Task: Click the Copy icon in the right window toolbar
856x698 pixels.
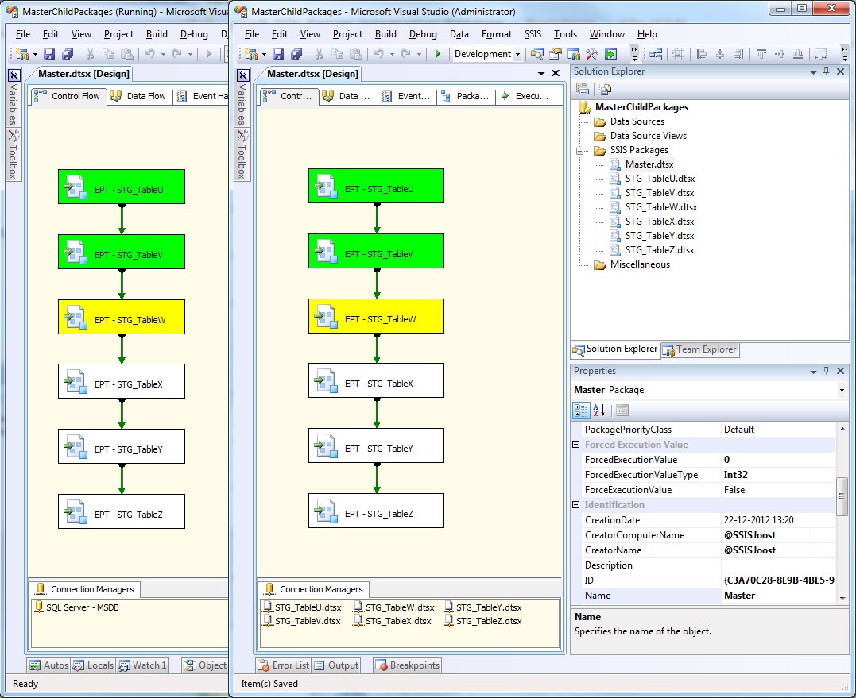Action: pyautogui.click(x=337, y=54)
